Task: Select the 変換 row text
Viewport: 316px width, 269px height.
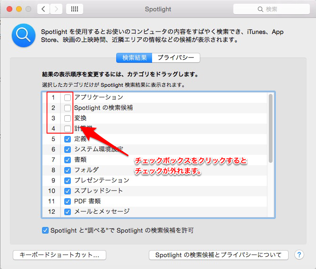Action: (80, 118)
